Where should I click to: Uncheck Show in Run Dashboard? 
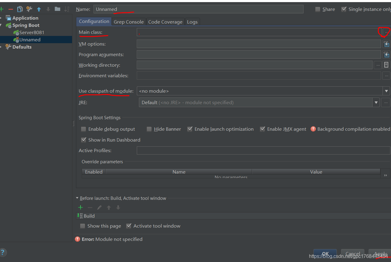coord(84,140)
